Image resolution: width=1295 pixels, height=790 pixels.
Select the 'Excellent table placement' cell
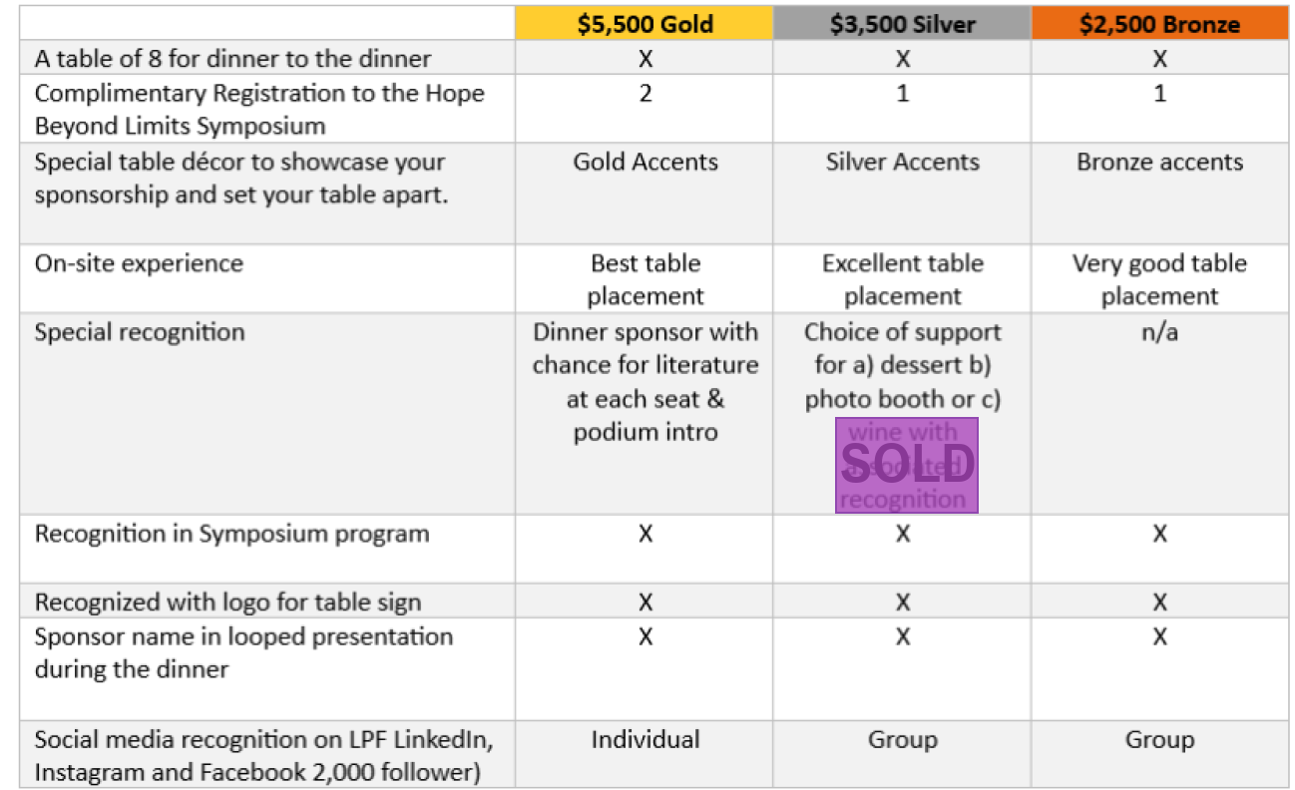[x=902, y=279]
